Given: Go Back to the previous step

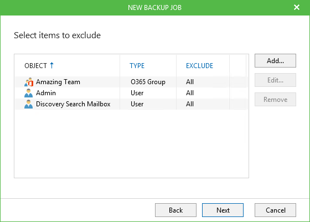Looking at the screenshot, I should (175, 210).
